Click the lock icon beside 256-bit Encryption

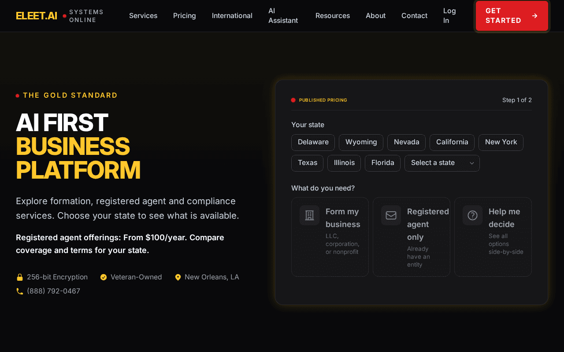tap(20, 277)
